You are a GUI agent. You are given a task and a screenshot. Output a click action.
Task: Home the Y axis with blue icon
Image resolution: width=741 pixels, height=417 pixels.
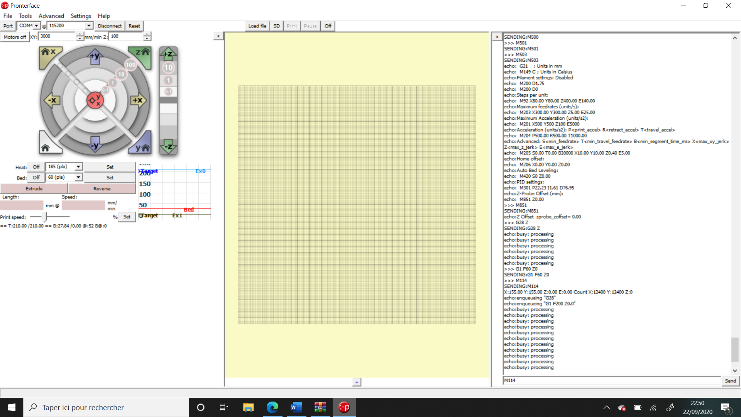141,144
